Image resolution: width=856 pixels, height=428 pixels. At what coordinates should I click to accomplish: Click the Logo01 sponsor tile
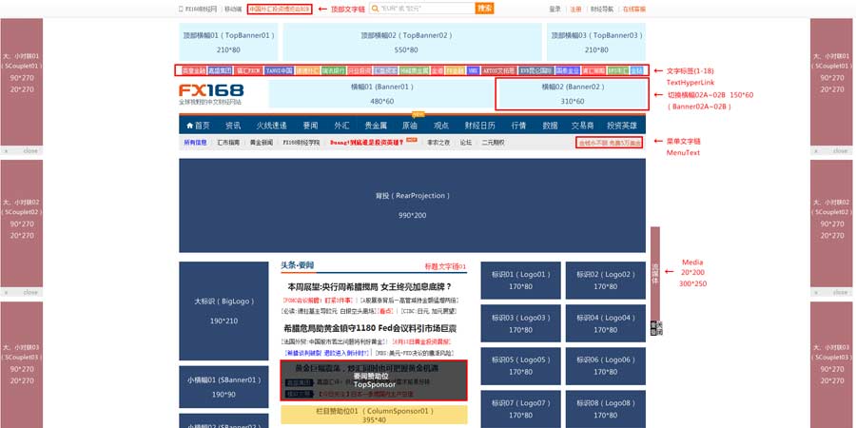click(519, 279)
